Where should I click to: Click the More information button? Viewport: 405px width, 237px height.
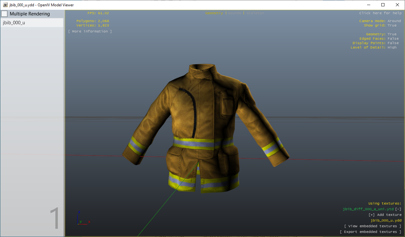(x=90, y=31)
